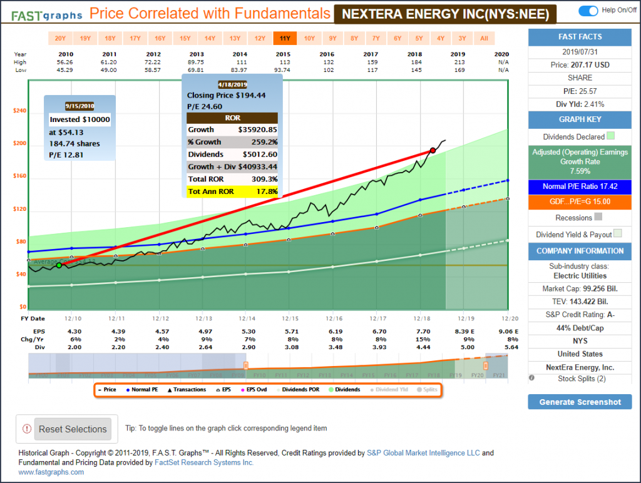This screenshot has height=483, width=641.
Task: Select the 20Y time range tab
Action: [x=60, y=38]
